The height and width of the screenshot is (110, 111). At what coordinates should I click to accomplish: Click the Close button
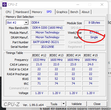[x=97, y=104]
